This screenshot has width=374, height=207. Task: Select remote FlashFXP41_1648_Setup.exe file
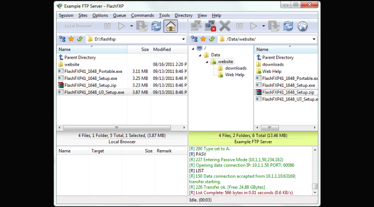click(288, 85)
